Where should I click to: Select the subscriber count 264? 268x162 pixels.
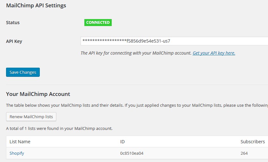click(x=244, y=153)
